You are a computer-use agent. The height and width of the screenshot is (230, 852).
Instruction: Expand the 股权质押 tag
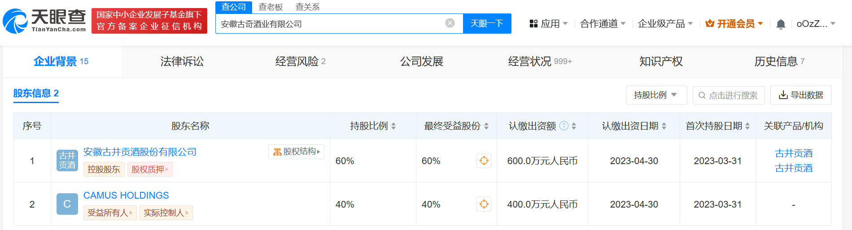click(x=150, y=169)
